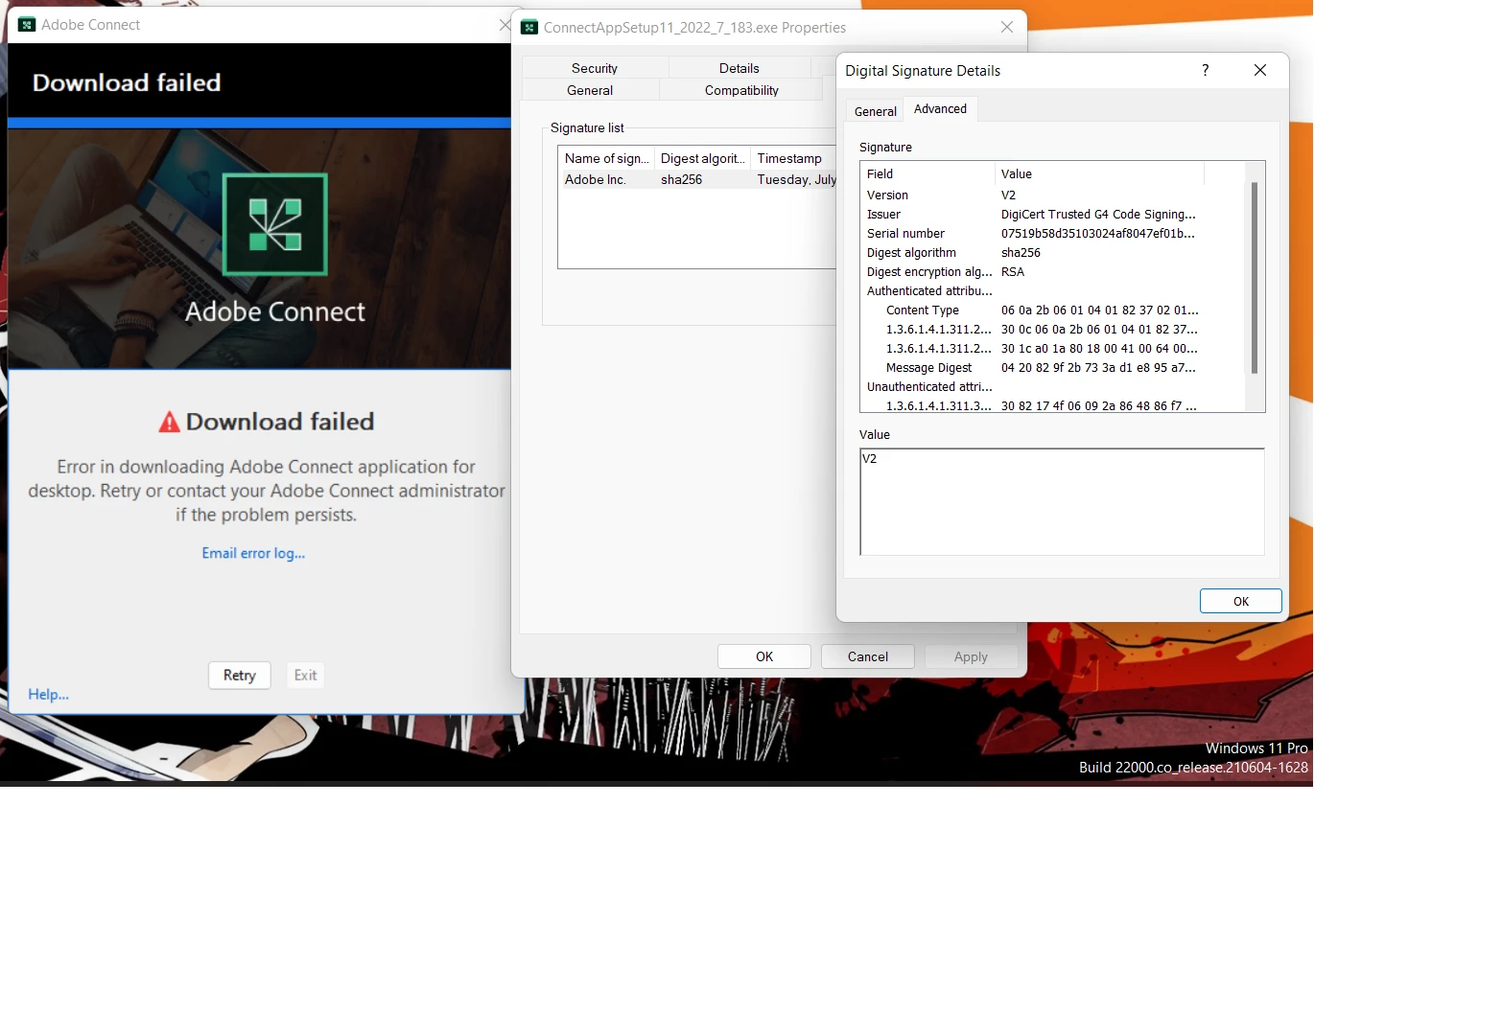Click the Apply button in Properties
This screenshot has height=1035, width=1502.
[x=971, y=656]
